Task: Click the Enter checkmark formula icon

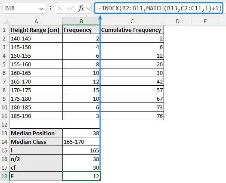Action: pos(71,8)
